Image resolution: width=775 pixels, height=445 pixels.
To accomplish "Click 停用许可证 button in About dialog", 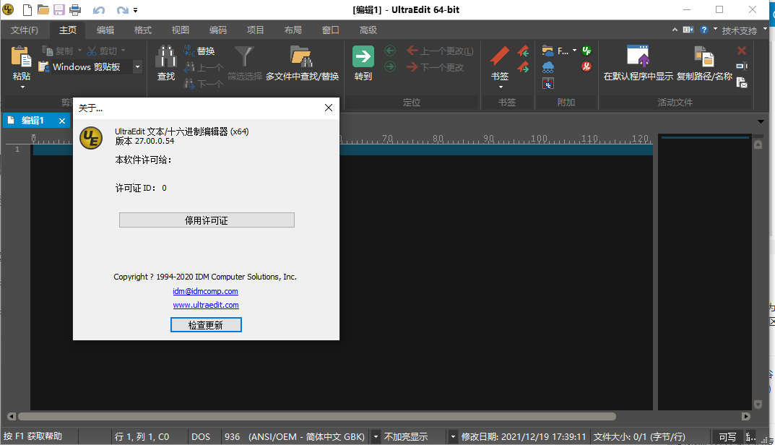I will pyautogui.click(x=207, y=220).
